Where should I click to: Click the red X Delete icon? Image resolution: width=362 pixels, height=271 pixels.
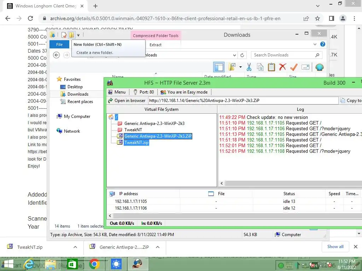point(282,67)
